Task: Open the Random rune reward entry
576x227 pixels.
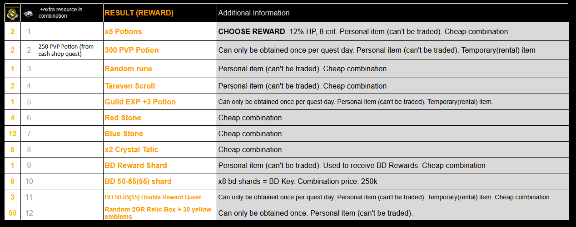Action: tap(128, 69)
